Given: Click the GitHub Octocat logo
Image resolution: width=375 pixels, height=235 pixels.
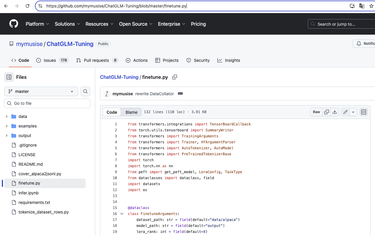Looking at the screenshot, I should click(x=14, y=24).
